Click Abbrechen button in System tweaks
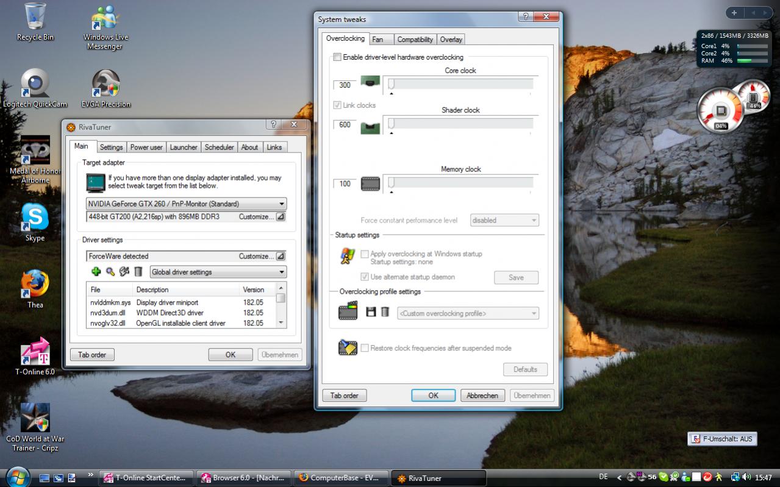The height and width of the screenshot is (487, 780). click(x=482, y=395)
